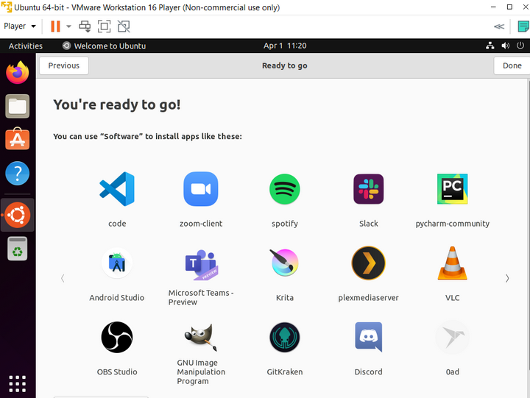The height and width of the screenshot is (398, 530).
Task: Open Help from the Ubuntu dock
Action: click(x=18, y=174)
